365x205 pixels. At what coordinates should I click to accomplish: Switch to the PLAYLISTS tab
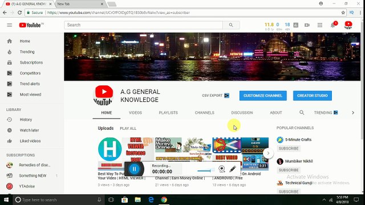click(x=168, y=113)
